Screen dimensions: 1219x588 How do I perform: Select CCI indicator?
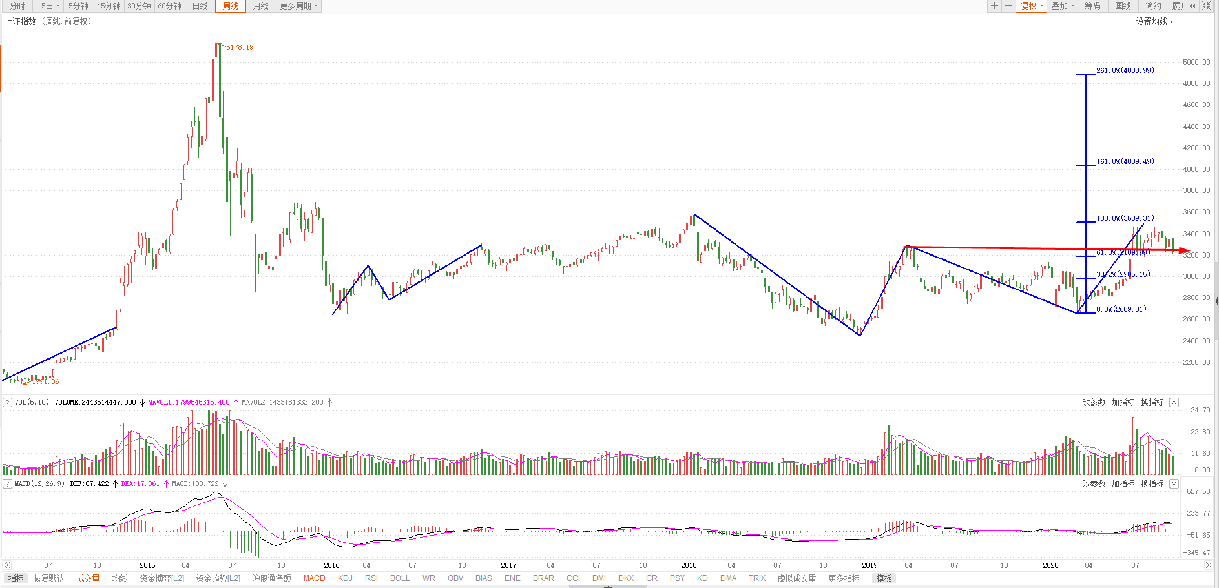(574, 578)
